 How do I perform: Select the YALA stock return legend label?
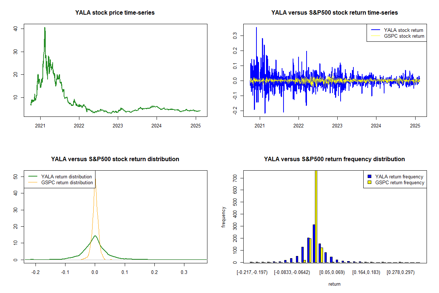tap(403, 30)
